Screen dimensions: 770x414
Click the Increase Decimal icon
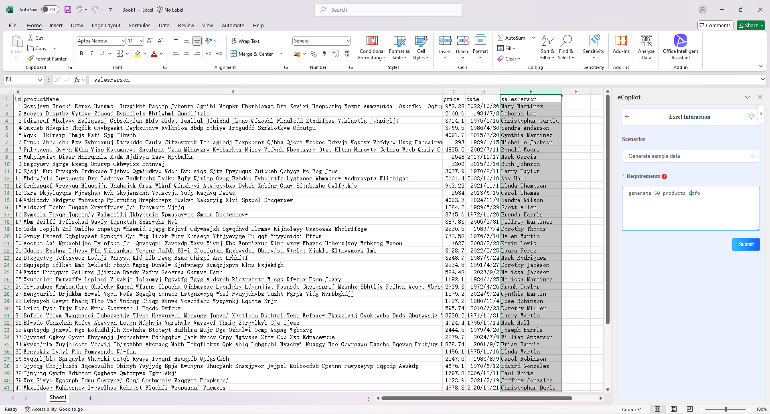[335, 54]
